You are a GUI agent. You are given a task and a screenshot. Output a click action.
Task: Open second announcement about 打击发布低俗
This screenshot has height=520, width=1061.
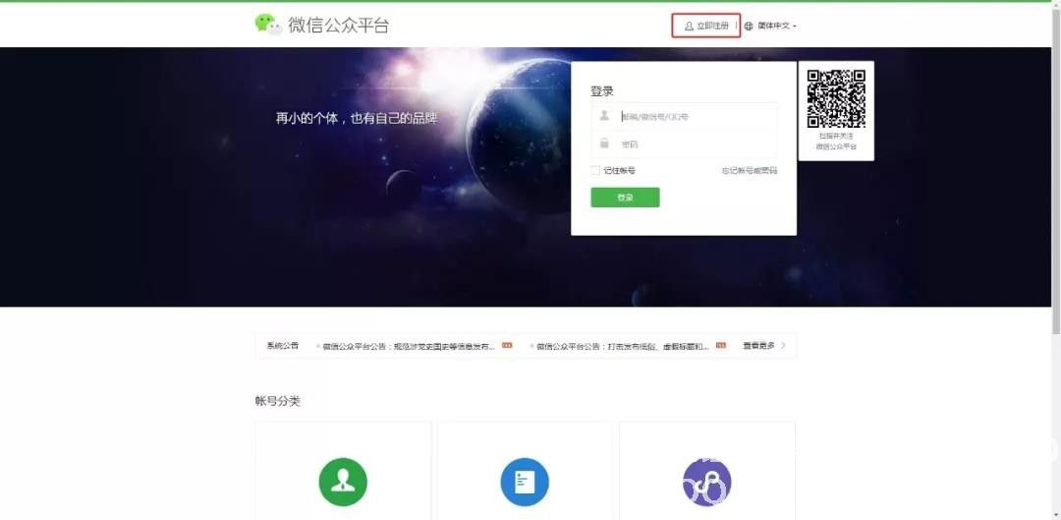pyautogui.click(x=622, y=346)
